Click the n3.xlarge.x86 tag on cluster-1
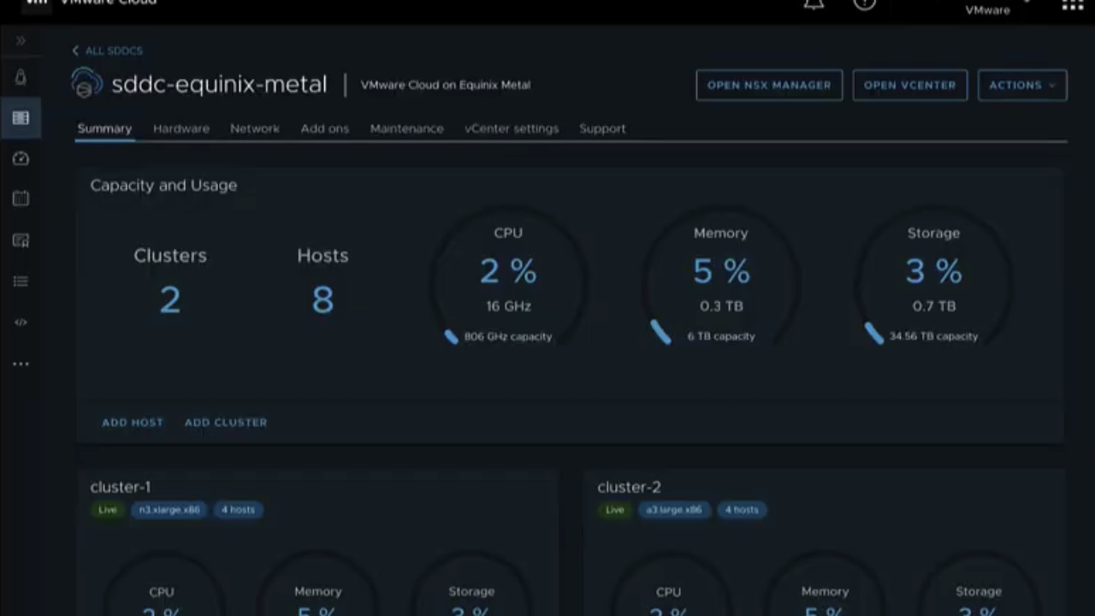 [169, 510]
